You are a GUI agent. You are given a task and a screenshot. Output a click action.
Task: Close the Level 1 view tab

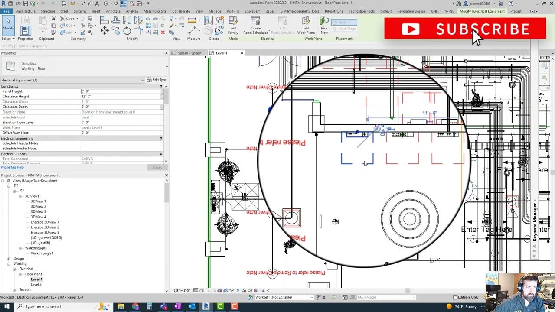click(242, 53)
